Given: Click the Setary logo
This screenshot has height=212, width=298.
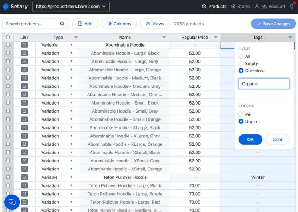Looking at the screenshot, I should point(15,7).
